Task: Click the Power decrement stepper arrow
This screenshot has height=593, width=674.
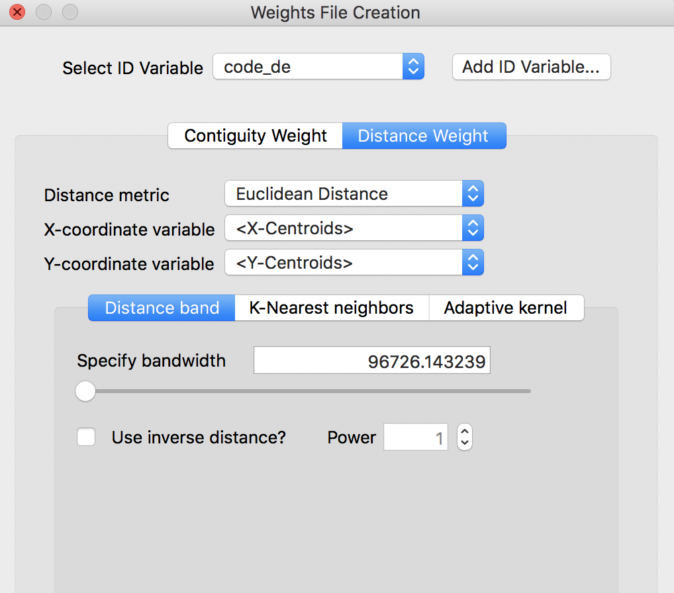Action: (x=464, y=441)
